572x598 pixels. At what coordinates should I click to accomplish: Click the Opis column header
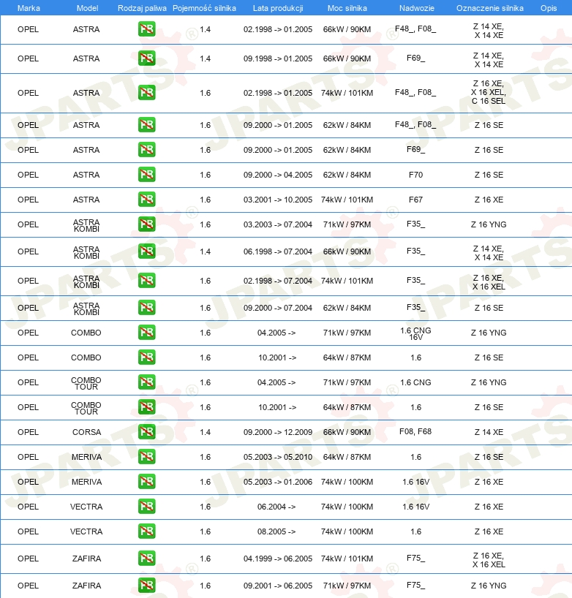click(549, 8)
